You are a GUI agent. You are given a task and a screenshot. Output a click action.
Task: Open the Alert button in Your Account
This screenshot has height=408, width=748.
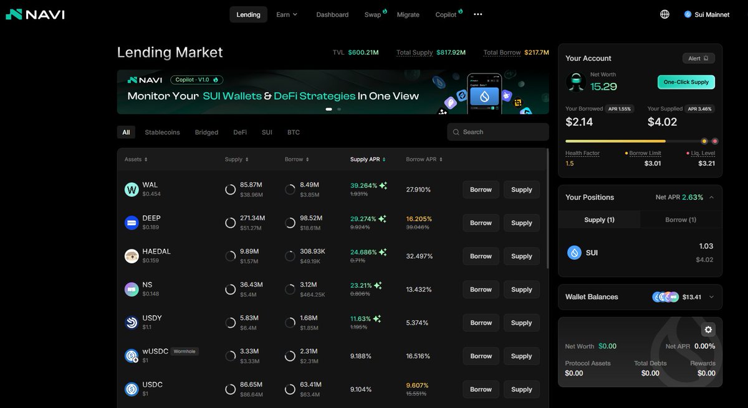point(699,58)
